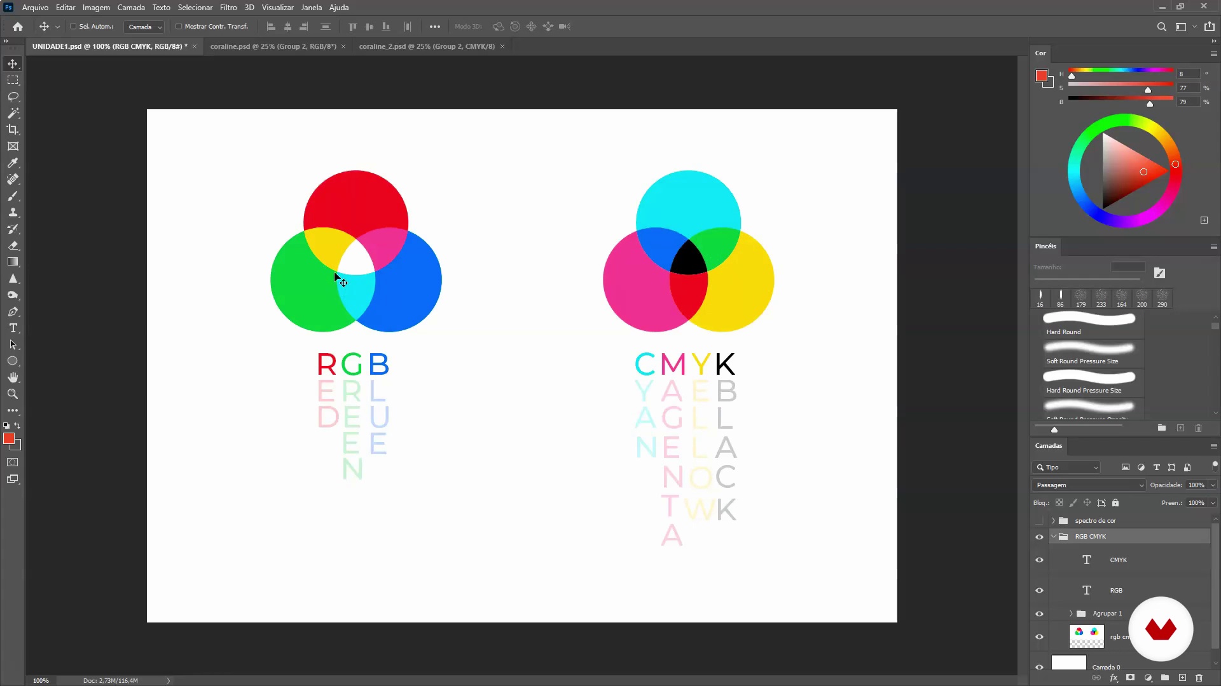Switch to coraline.psd document tab
The image size is (1221, 686).
[x=273, y=46]
